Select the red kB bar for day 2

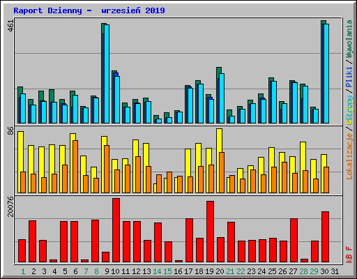pos(32,241)
